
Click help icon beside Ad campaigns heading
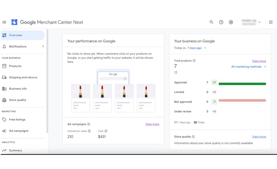point(89,124)
